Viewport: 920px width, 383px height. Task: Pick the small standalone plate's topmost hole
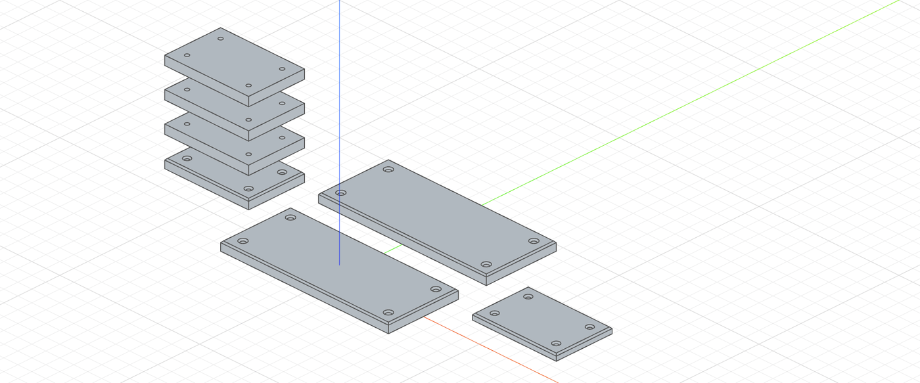pos(528,296)
